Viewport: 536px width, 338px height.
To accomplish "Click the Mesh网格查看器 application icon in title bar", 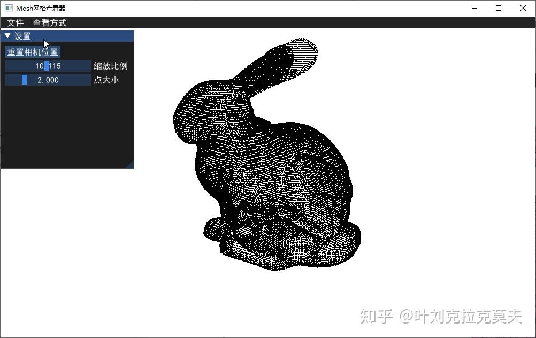I will (x=7, y=7).
